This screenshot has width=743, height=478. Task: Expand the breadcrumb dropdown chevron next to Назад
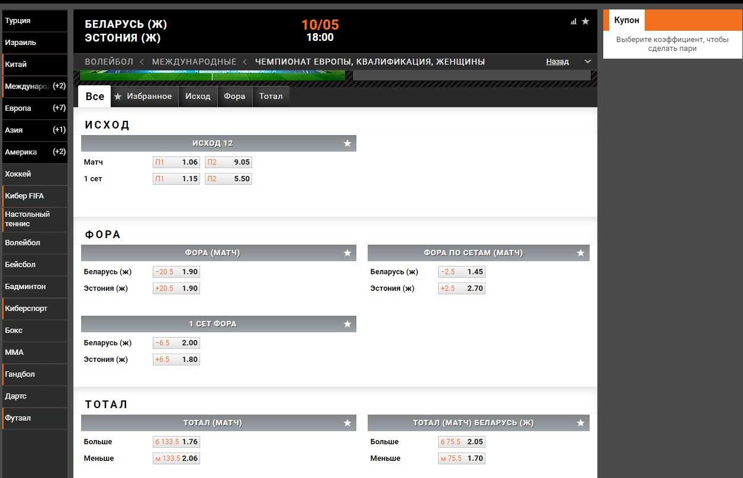click(x=587, y=62)
